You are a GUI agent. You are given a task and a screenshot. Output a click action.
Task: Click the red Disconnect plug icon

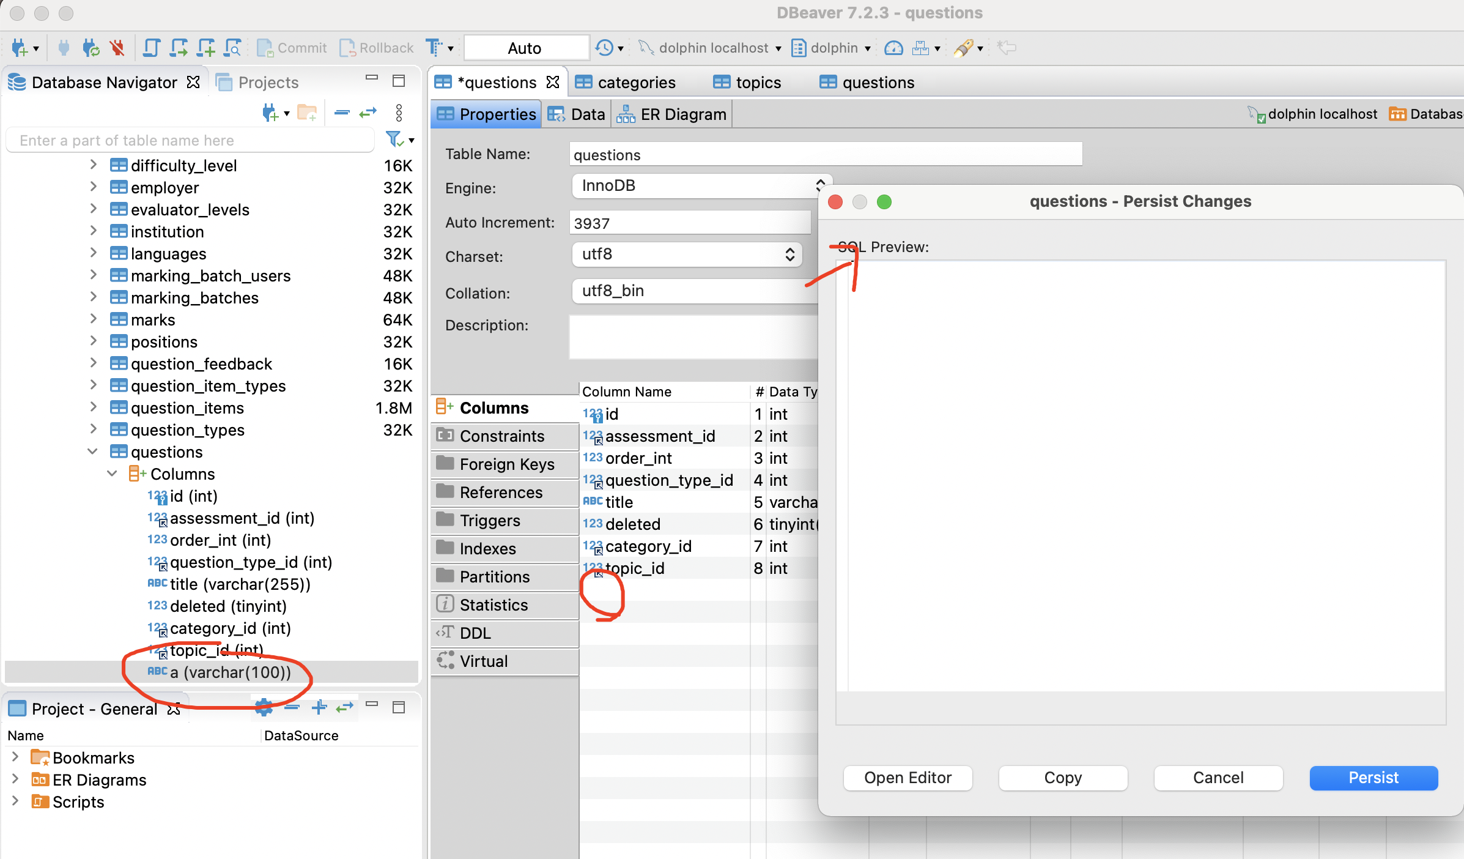(x=117, y=48)
